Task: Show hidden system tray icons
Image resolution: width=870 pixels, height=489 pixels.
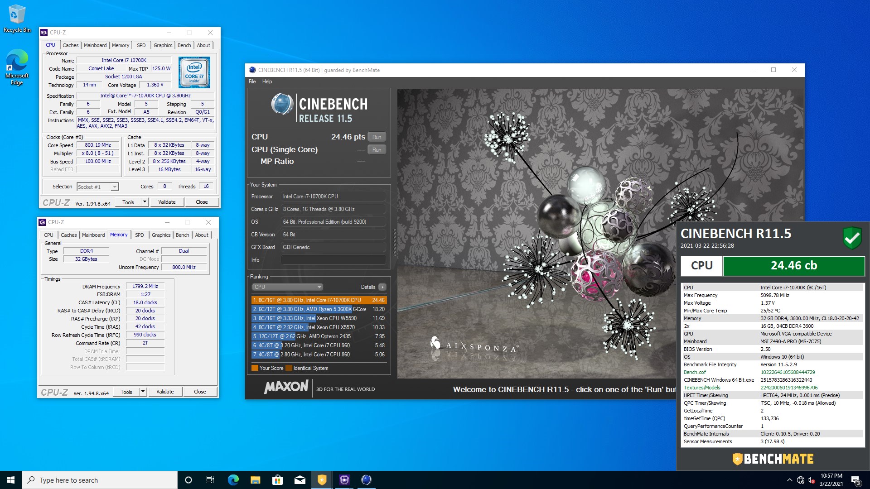Action: click(x=789, y=480)
